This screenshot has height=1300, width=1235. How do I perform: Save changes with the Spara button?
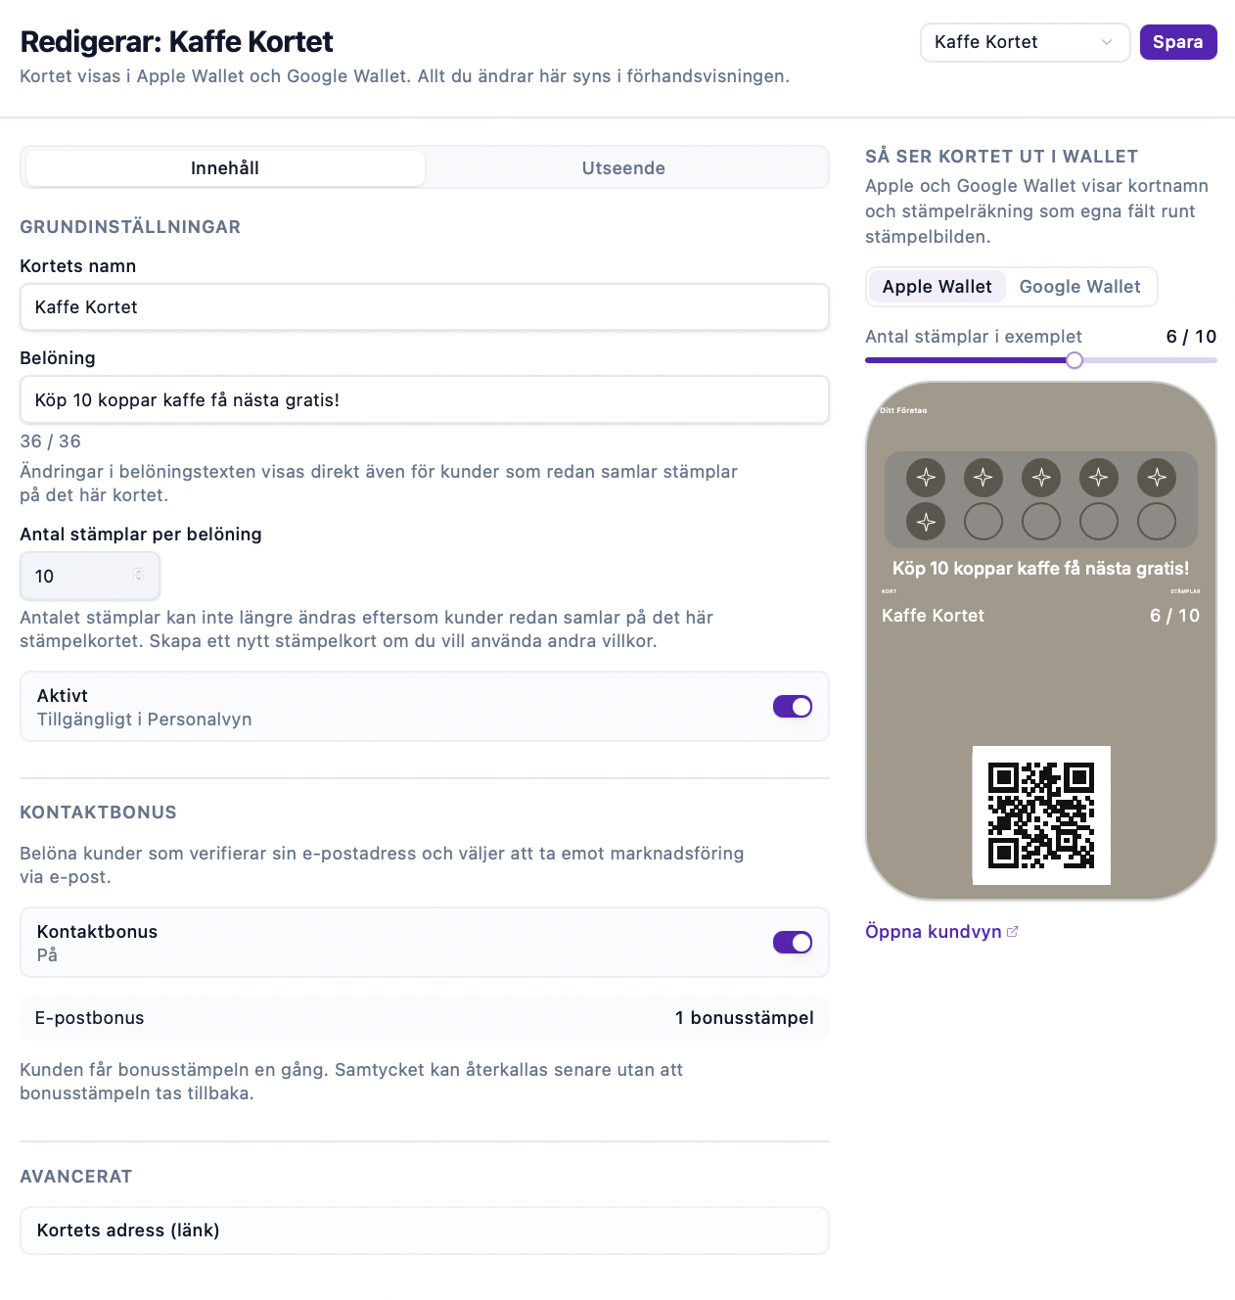pyautogui.click(x=1178, y=42)
